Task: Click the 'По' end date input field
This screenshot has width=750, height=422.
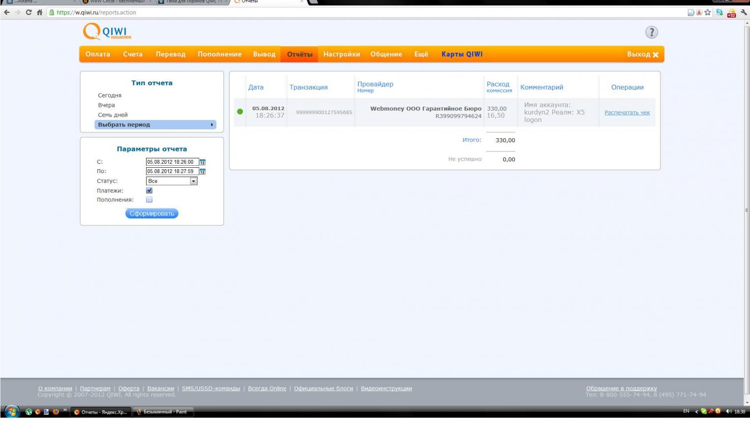Action: click(172, 172)
